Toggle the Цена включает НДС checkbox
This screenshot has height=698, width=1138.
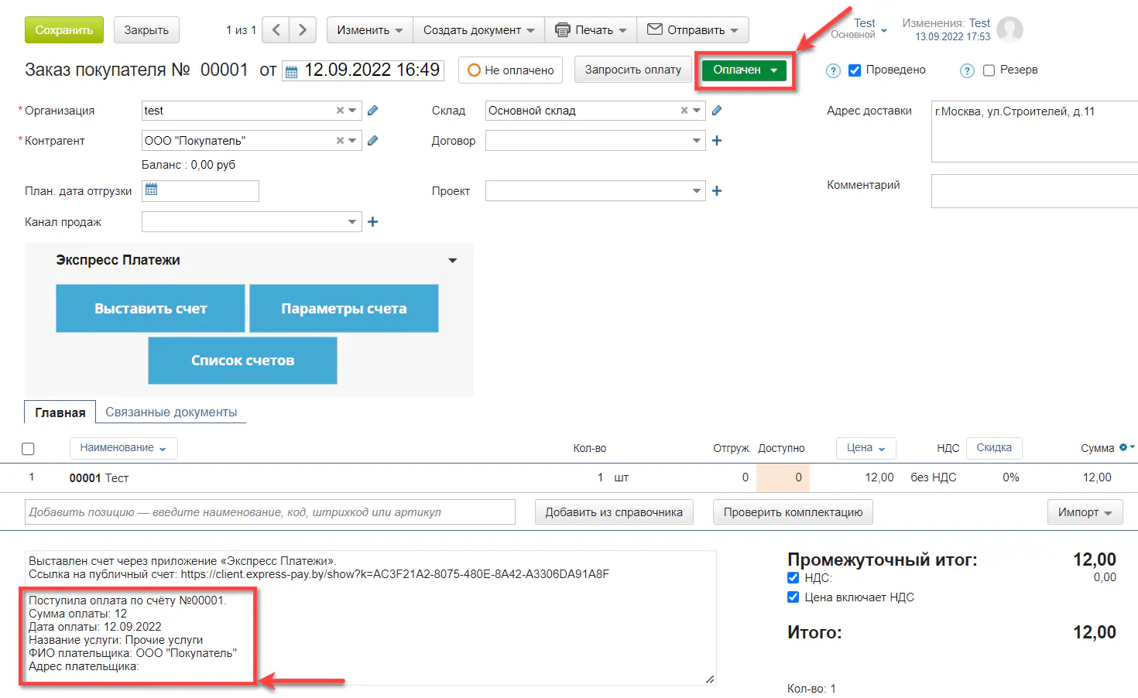click(x=793, y=597)
